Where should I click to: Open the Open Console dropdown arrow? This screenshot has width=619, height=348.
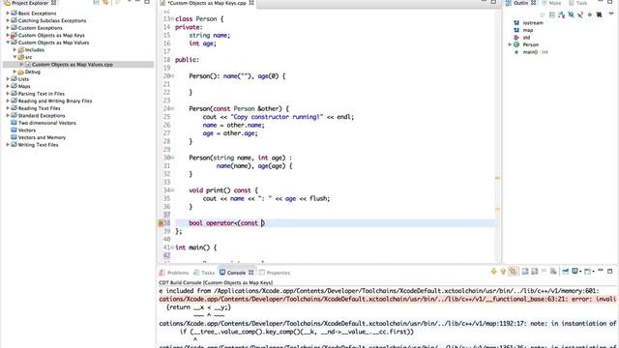coord(593,272)
